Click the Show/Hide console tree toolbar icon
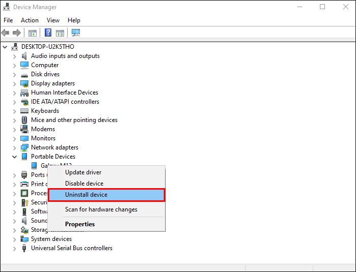Image resolution: width=356 pixels, height=272 pixels. (x=33, y=33)
